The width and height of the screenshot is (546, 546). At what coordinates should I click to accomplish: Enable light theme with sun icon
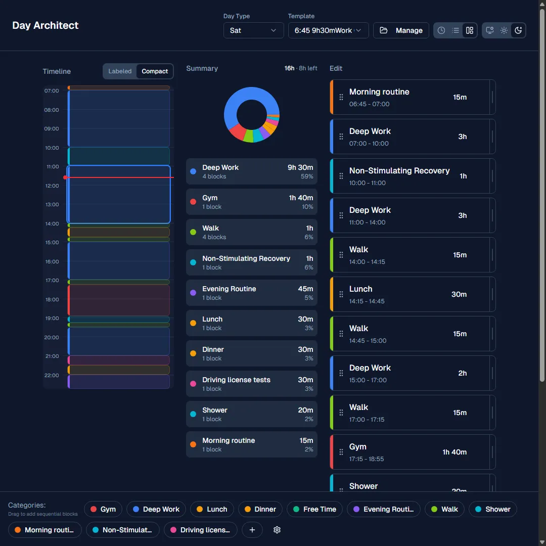click(x=504, y=30)
